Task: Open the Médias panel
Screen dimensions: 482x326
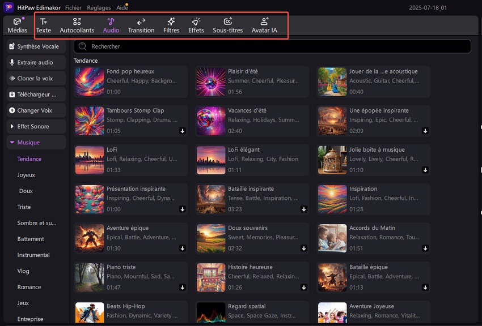Action: point(17,25)
